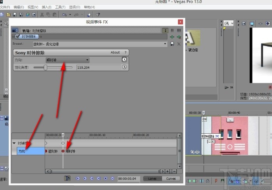The height and width of the screenshot is (190, 272).
Task: Open the (无 dropdown in trimmer panel
Action: tap(229, 23)
